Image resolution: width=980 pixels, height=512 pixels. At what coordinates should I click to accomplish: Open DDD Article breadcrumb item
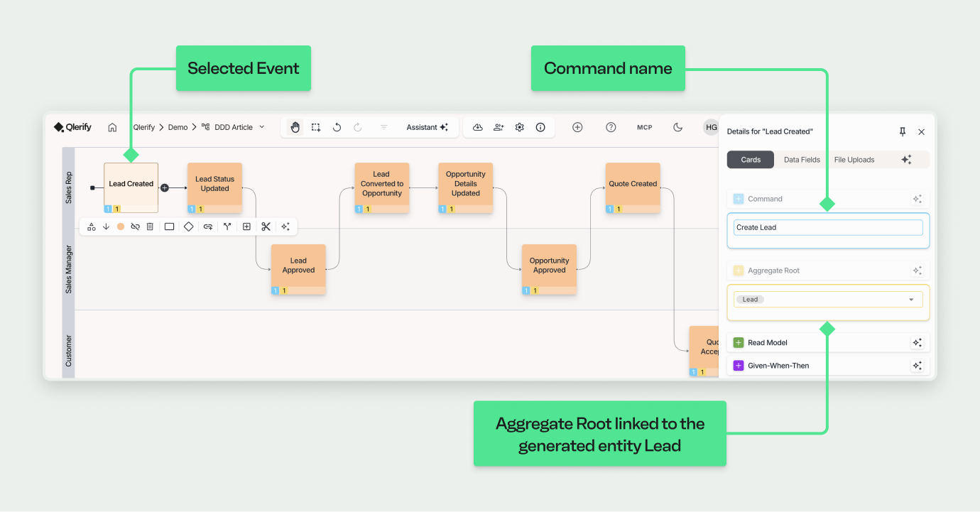[232, 127]
